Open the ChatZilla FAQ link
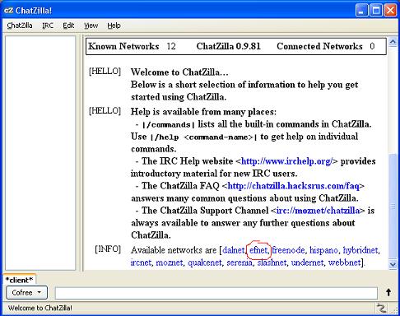Image resolution: width=400 pixels, height=316 pixels. tap(293, 186)
